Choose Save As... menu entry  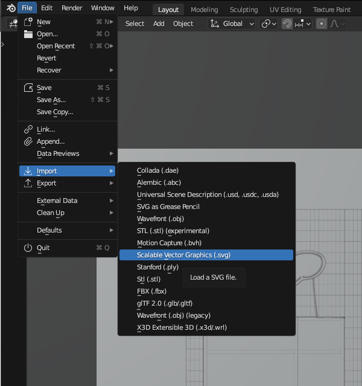pyautogui.click(x=67, y=100)
